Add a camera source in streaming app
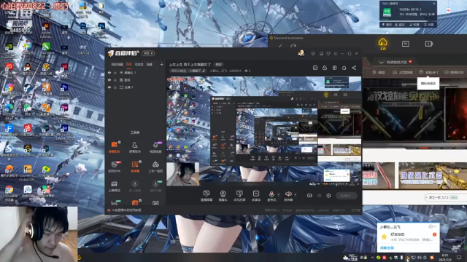The image size is (467, 262). (223, 196)
